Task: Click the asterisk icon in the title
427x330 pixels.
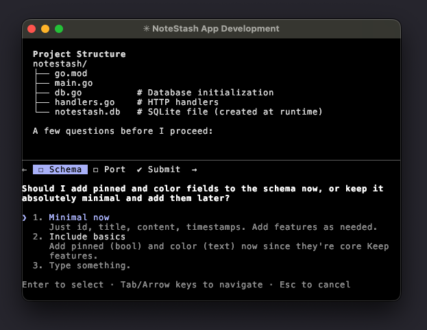Action: [x=147, y=29]
